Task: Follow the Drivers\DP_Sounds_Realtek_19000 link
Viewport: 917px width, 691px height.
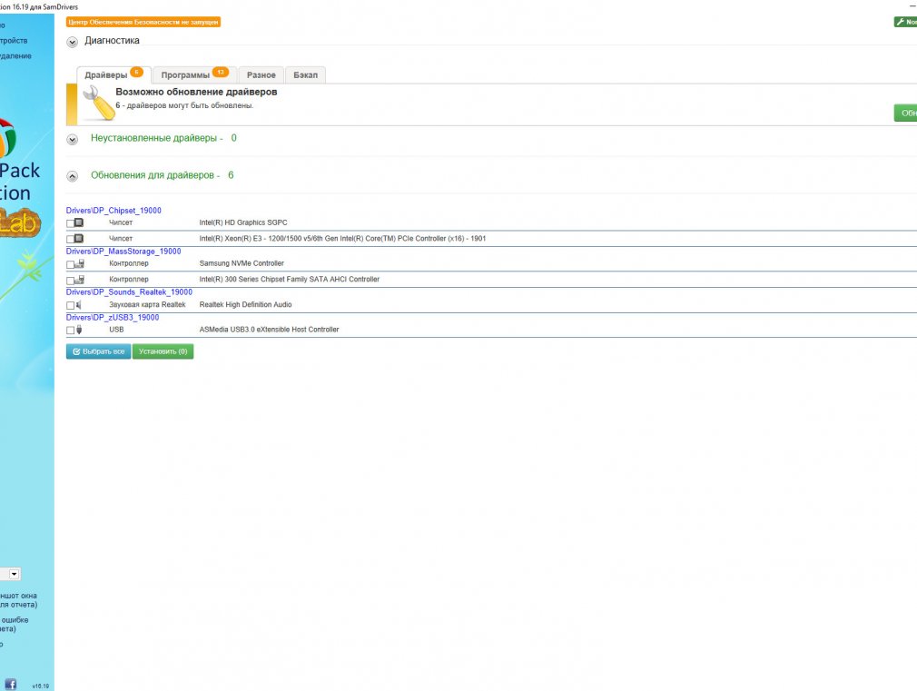Action: [129, 292]
